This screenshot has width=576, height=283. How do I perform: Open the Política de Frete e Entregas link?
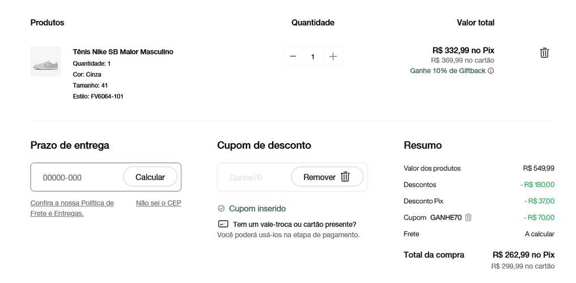pos(72,208)
